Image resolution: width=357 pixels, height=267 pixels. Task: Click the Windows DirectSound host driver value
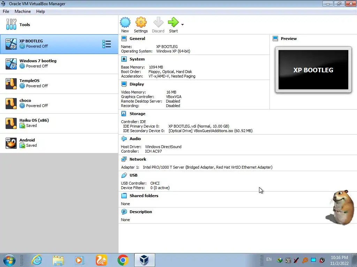(163, 147)
